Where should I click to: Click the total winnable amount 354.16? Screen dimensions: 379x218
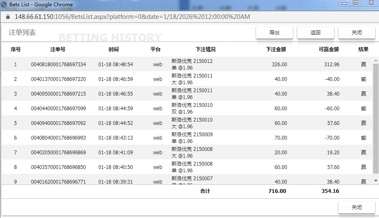pos(330,191)
